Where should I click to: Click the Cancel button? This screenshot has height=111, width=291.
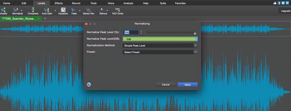pos(165,85)
